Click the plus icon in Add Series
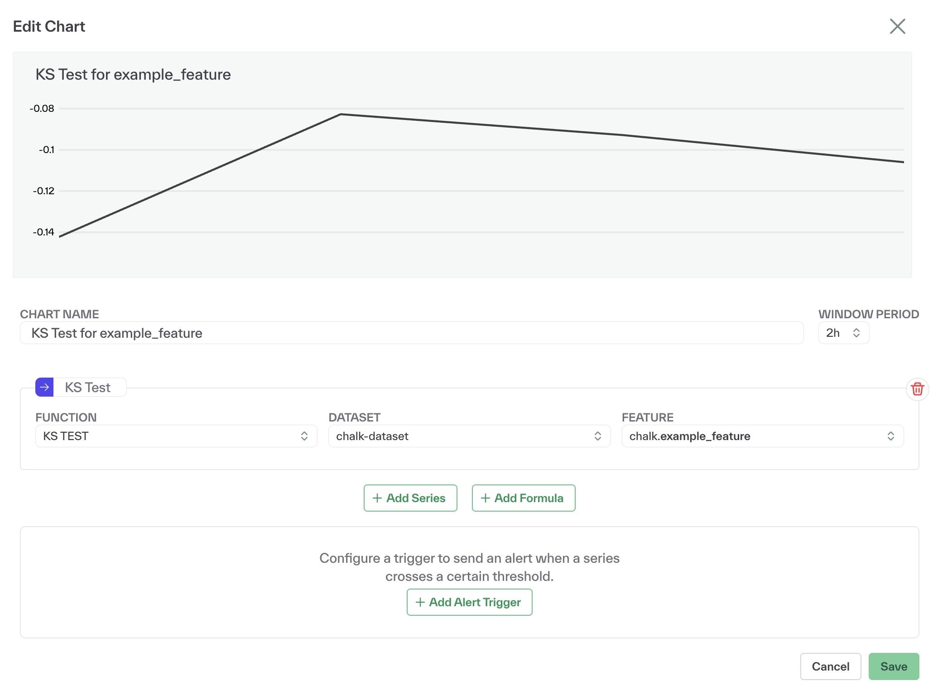 (x=377, y=498)
